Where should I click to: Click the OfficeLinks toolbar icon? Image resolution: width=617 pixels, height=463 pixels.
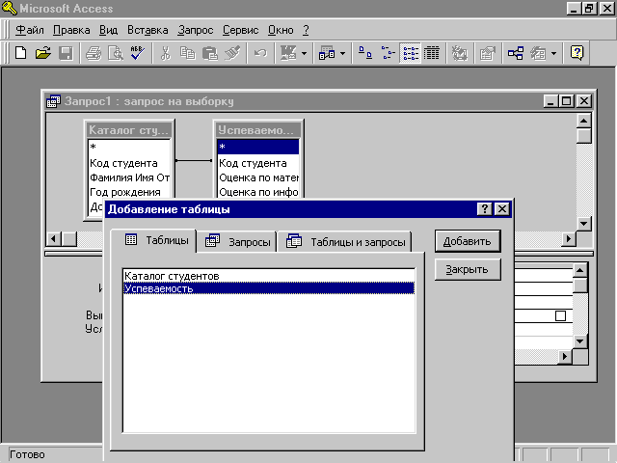[288, 53]
